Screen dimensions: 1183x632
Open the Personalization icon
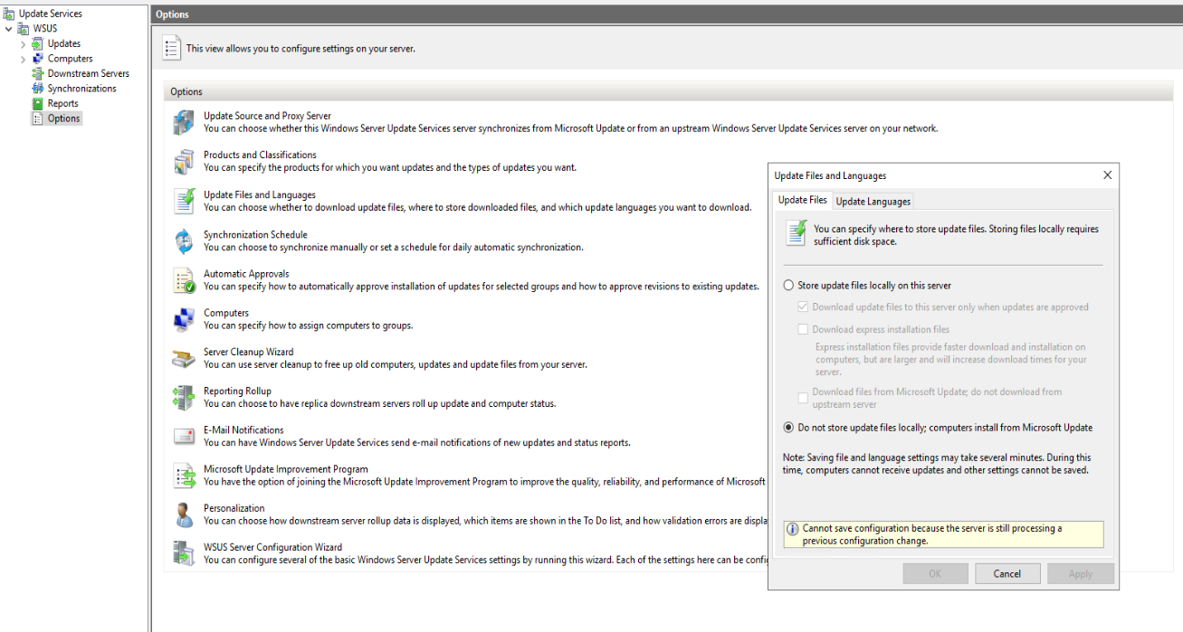184,515
